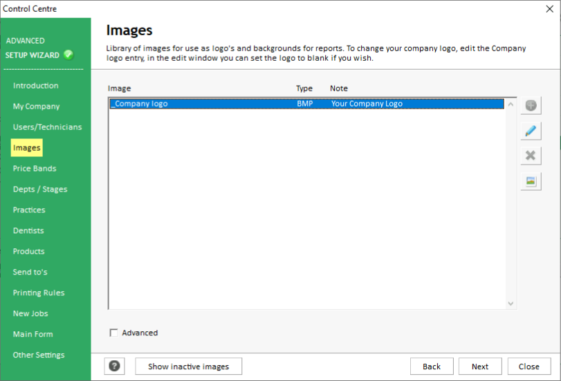The height and width of the screenshot is (381, 561).
Task: Click the delete image X icon
Action: tap(531, 156)
